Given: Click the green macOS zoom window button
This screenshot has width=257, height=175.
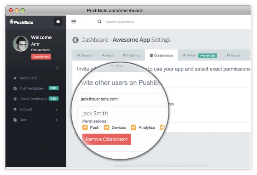Looking at the screenshot, I should click(x=23, y=10).
